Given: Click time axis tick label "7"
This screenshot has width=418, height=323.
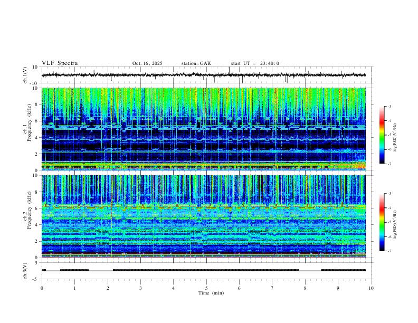Looking at the screenshot, I should pyautogui.click(x=272, y=288).
